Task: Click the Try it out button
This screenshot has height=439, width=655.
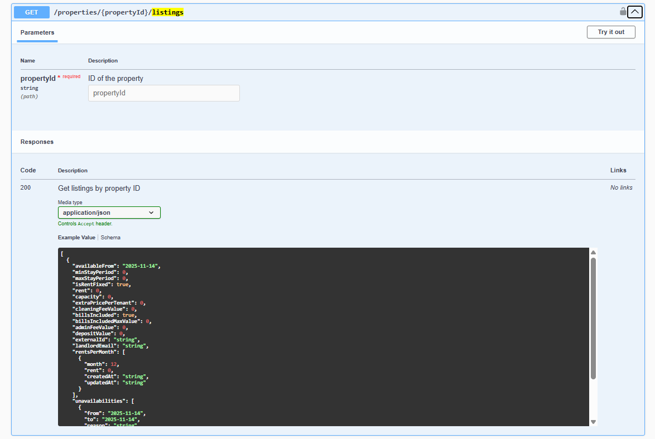Action: [611, 32]
